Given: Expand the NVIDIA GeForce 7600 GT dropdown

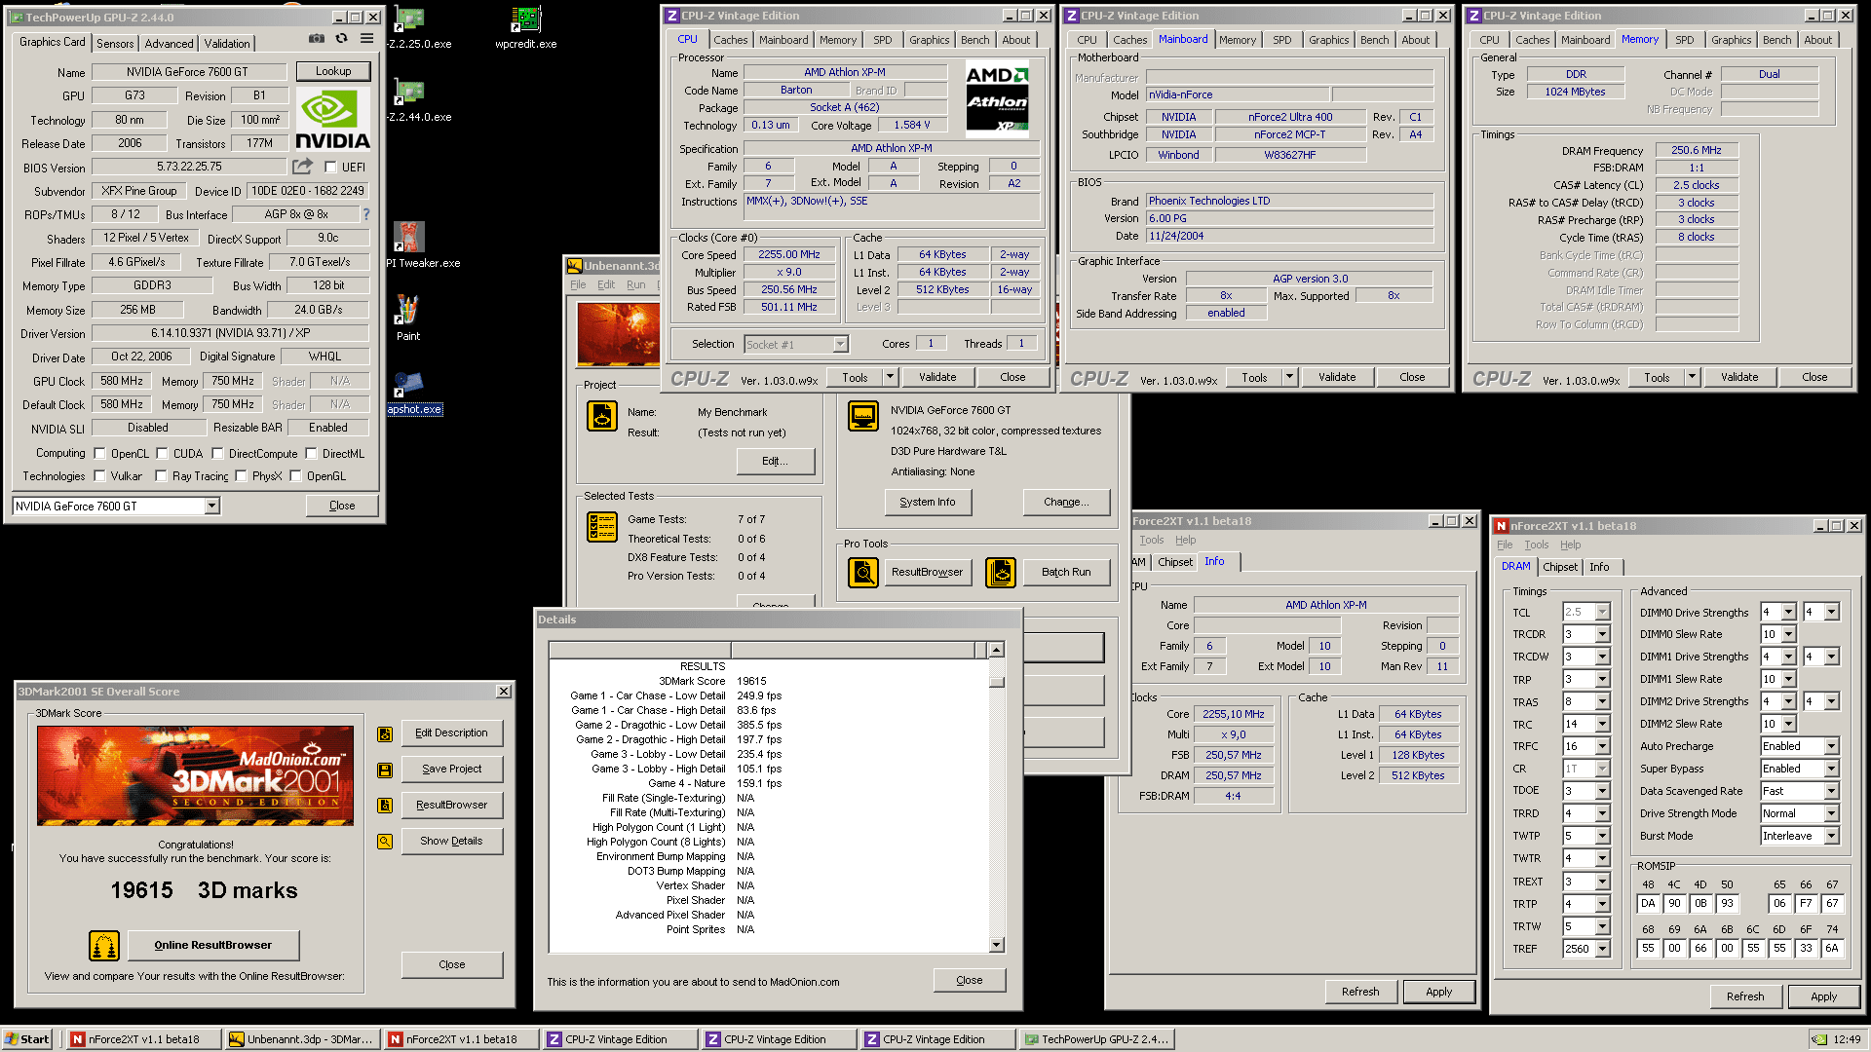Looking at the screenshot, I should (211, 506).
